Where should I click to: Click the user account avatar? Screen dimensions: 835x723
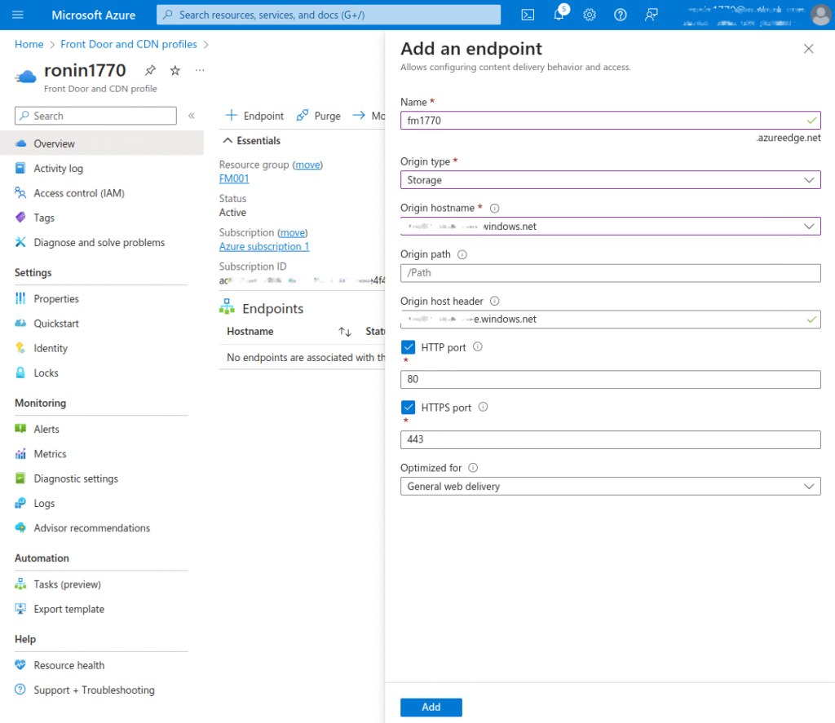[x=820, y=15]
